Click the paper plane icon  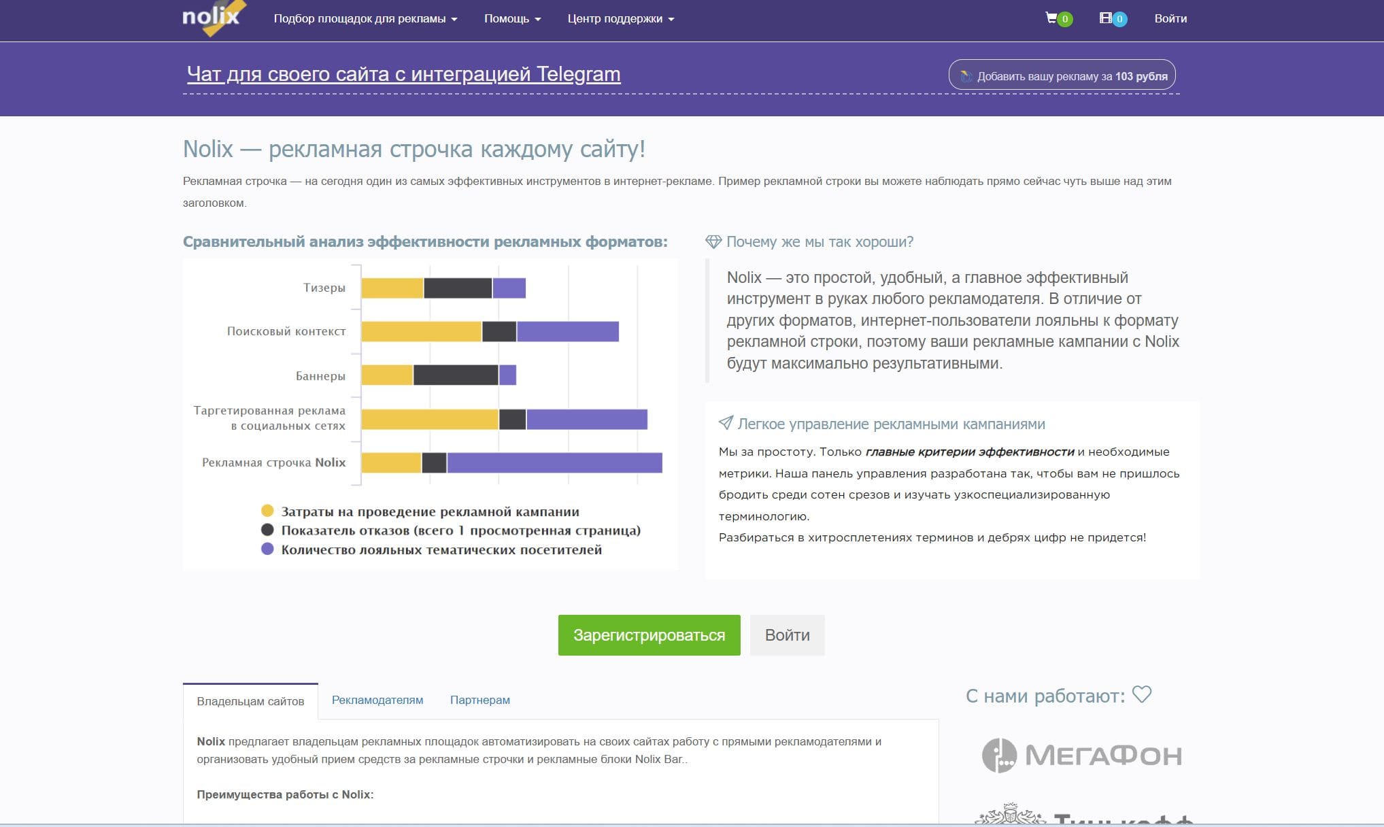(726, 423)
